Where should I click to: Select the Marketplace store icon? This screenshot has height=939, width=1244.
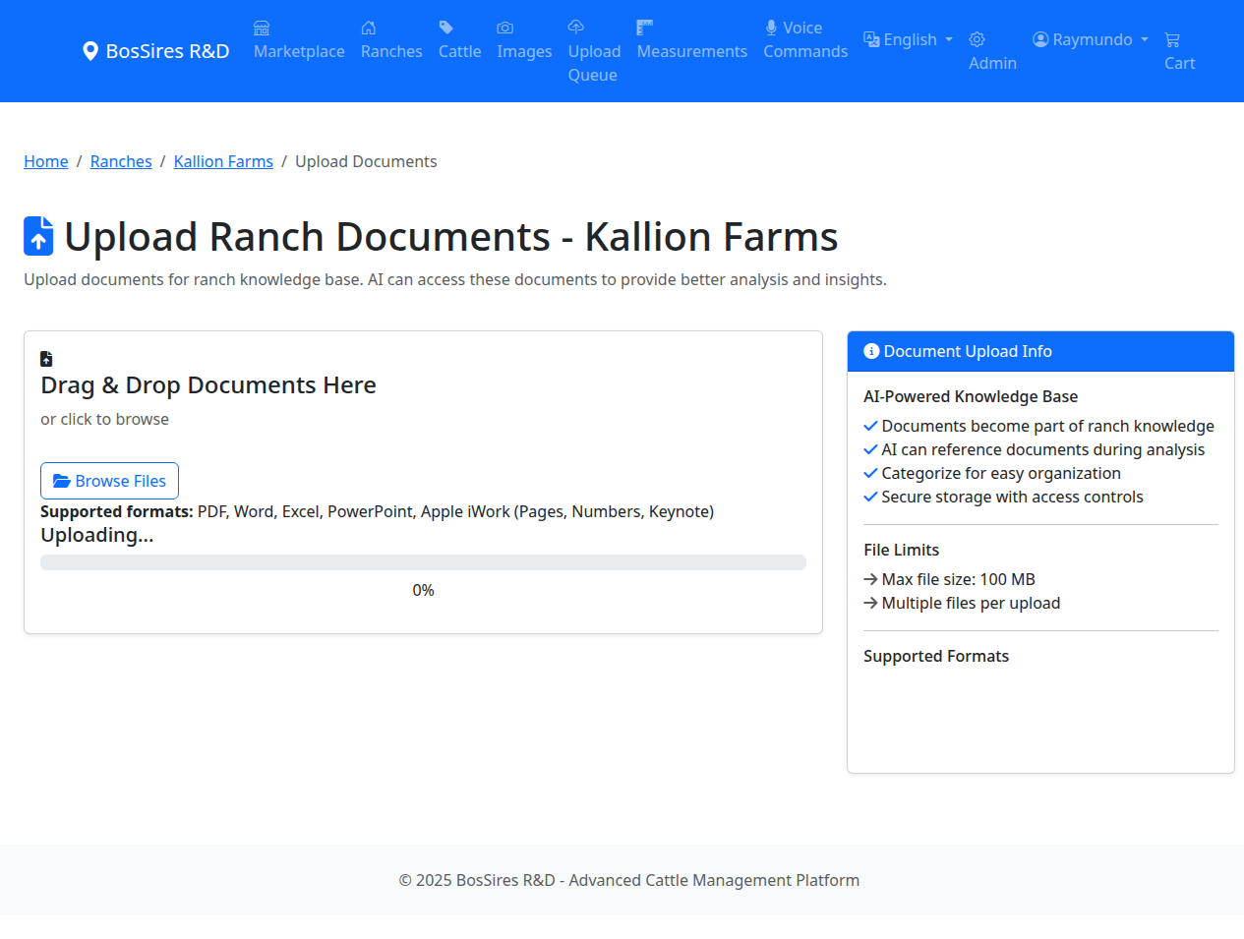[x=262, y=28]
